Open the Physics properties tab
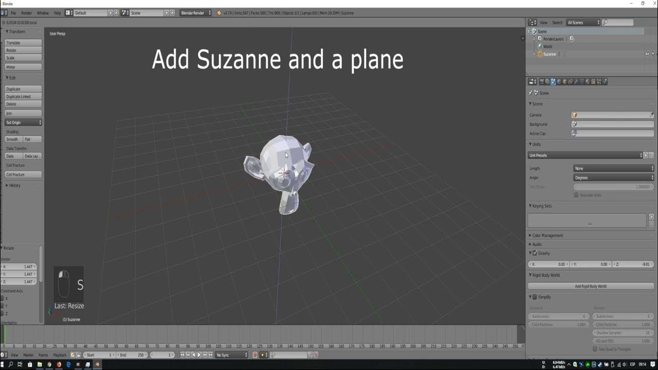The width and height of the screenshot is (658, 370). click(x=605, y=82)
